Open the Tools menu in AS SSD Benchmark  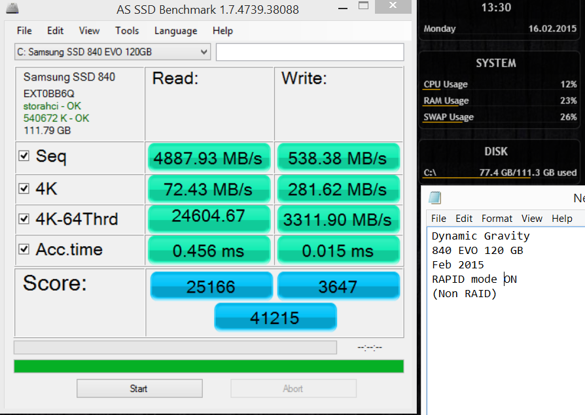(x=127, y=31)
